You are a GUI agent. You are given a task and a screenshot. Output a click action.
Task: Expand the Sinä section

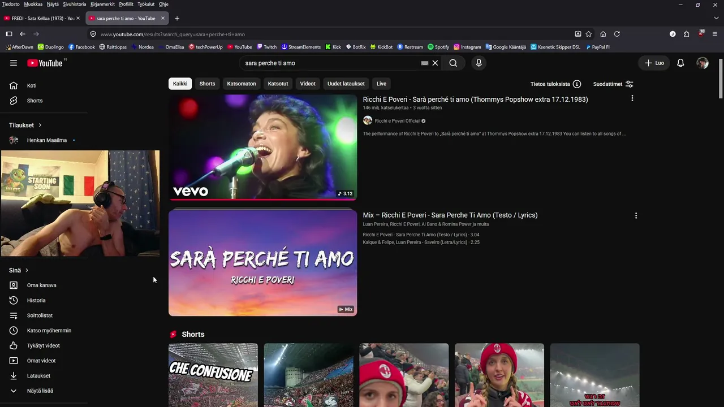(x=19, y=270)
